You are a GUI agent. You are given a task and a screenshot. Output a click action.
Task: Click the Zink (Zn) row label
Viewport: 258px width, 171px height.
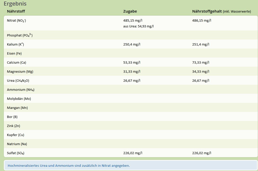(x=14, y=126)
